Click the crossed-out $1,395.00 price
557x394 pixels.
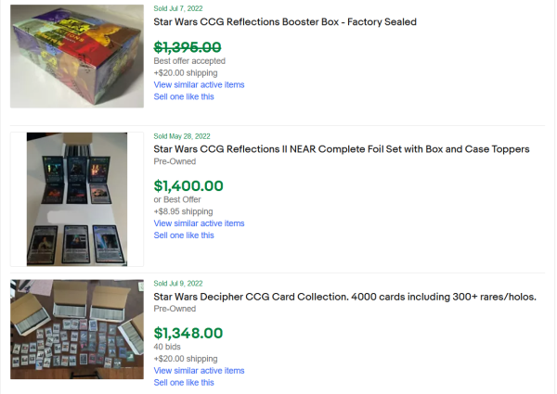tap(188, 46)
